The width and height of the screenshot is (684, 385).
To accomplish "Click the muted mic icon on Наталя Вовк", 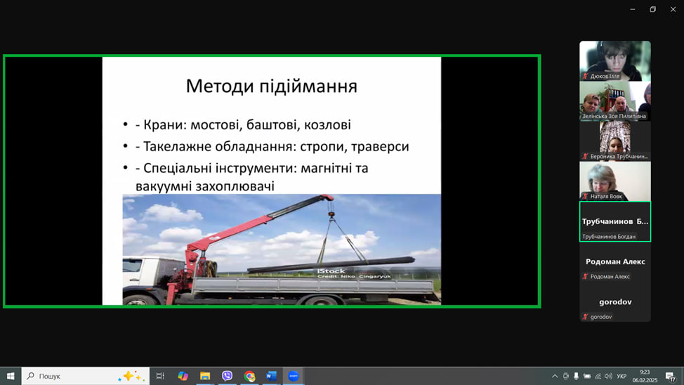I will (585, 197).
